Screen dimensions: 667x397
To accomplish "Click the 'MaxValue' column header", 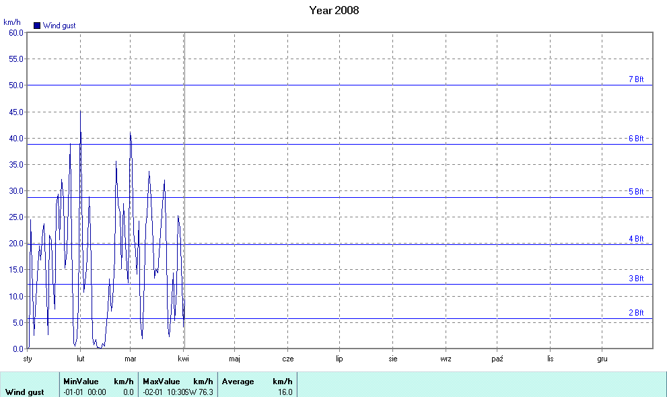I will coord(162,382).
